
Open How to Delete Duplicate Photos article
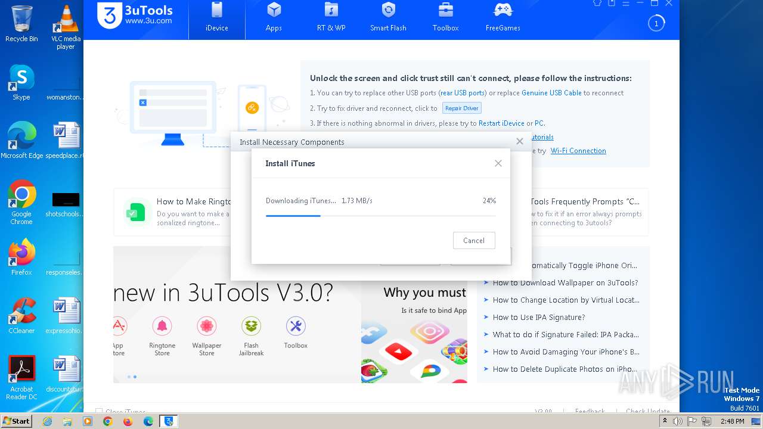coord(565,369)
